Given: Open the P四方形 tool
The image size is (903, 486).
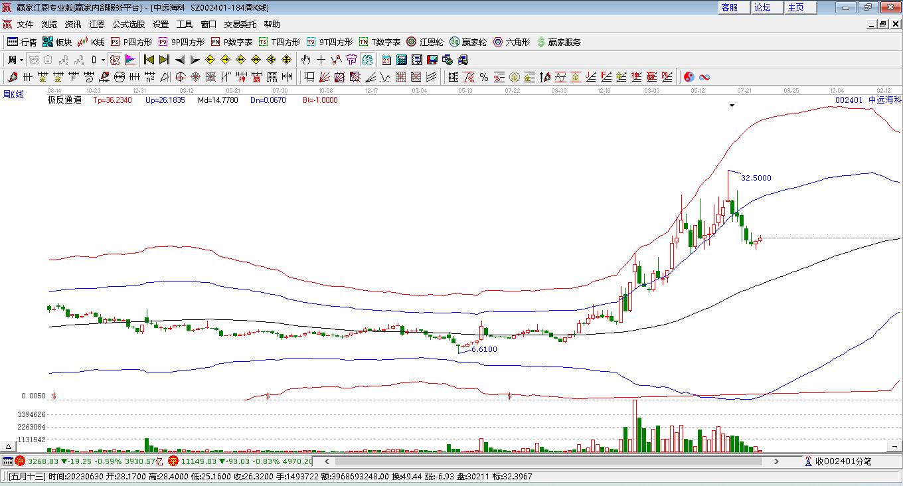Looking at the screenshot, I should [x=131, y=42].
